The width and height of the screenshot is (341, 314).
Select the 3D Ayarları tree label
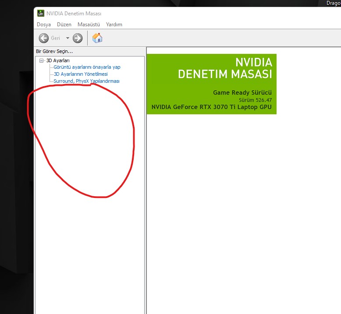[58, 60]
